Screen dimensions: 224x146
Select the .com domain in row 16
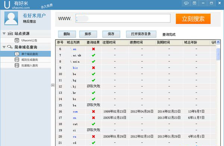coord(75,112)
